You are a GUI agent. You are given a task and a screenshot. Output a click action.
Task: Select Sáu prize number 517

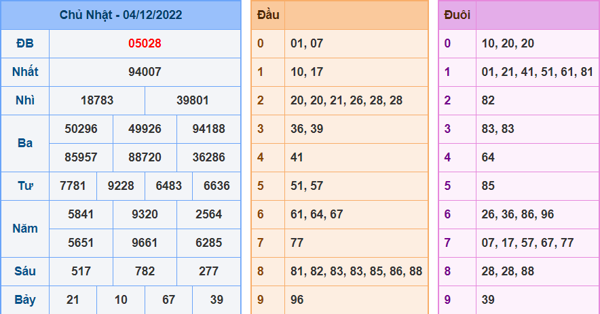tap(81, 271)
